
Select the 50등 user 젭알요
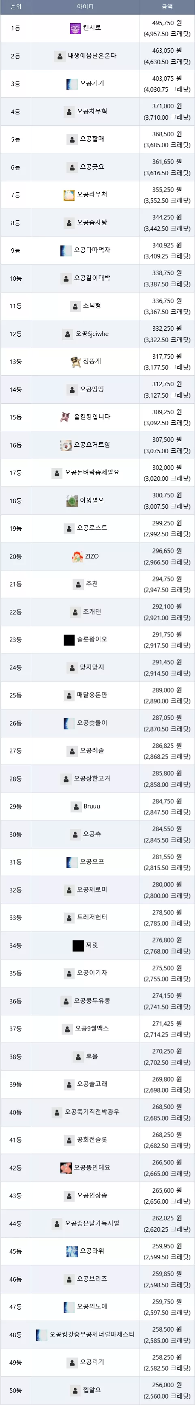click(92, 1390)
